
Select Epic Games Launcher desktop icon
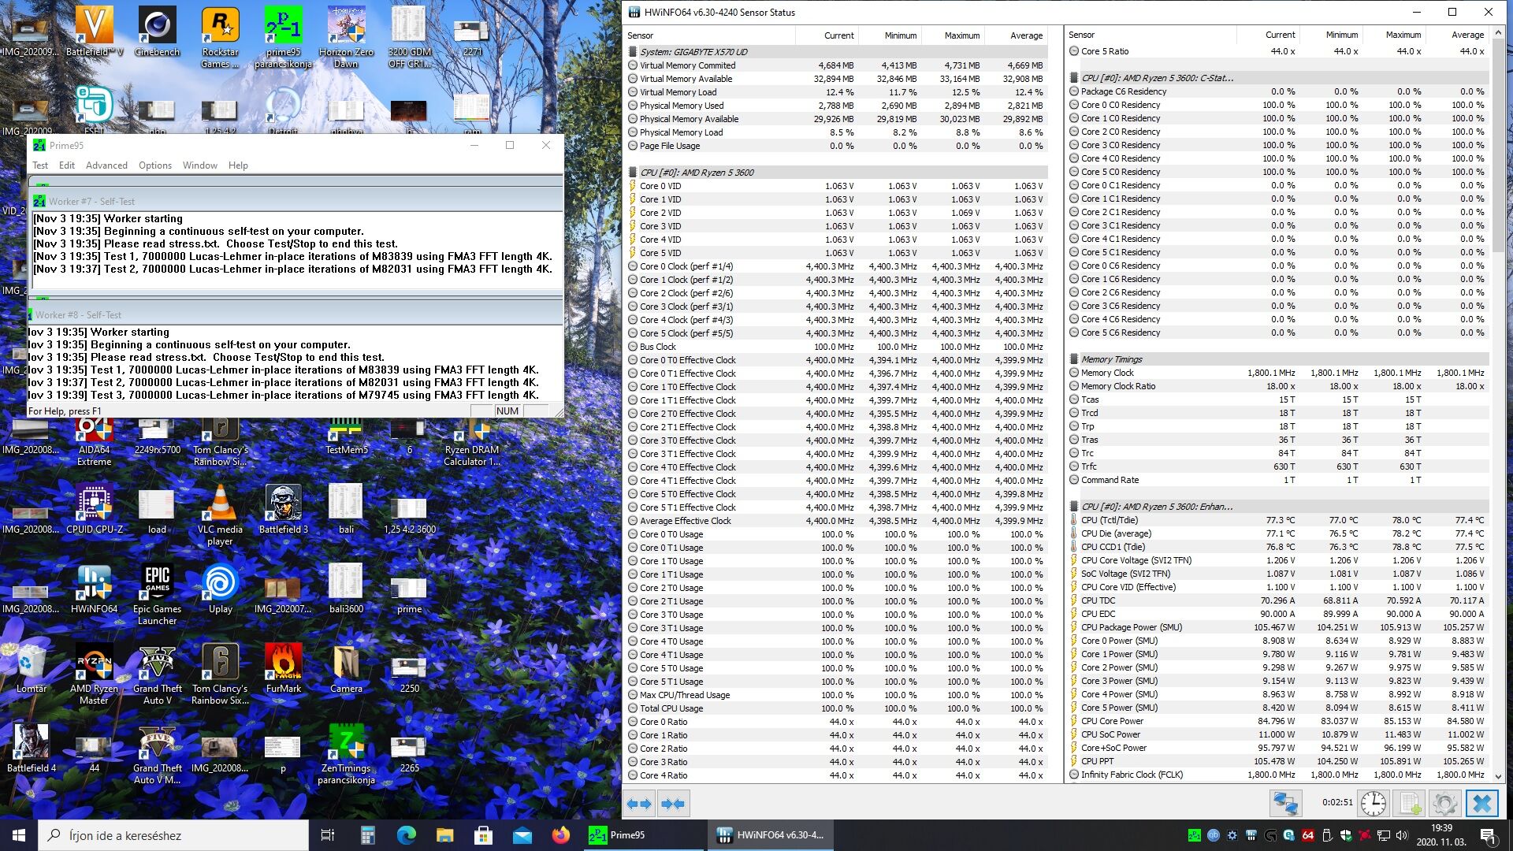(x=157, y=595)
